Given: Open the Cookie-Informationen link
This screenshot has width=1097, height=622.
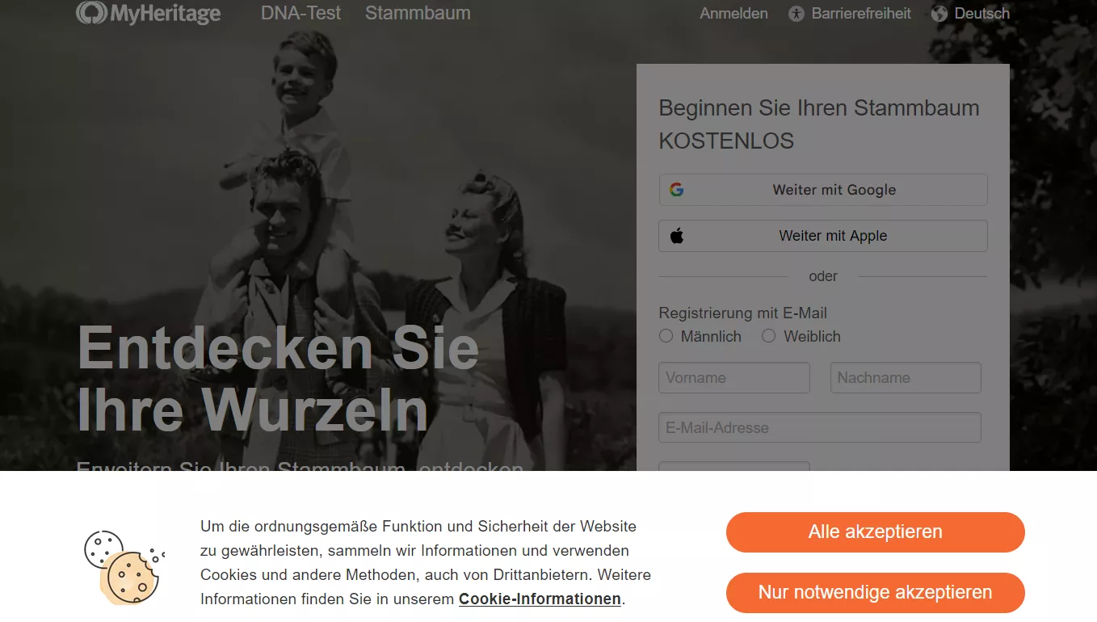Looking at the screenshot, I should coord(540,599).
